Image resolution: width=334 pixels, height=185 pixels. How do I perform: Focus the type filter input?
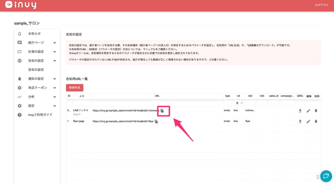tap(227, 103)
